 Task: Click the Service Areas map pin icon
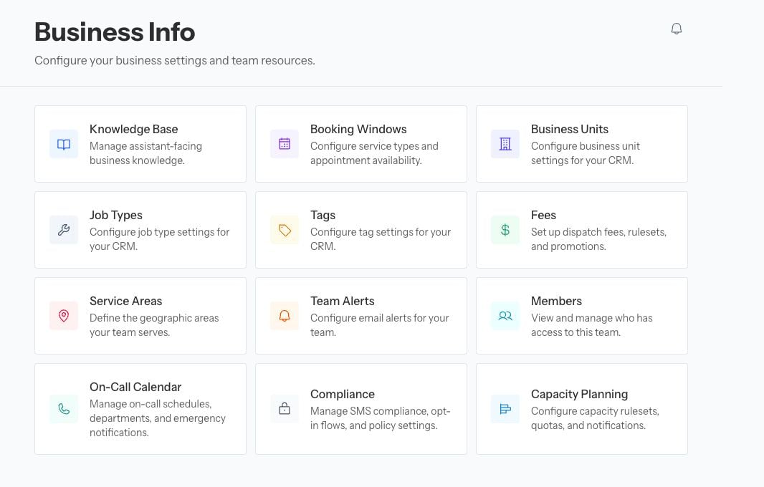(64, 316)
